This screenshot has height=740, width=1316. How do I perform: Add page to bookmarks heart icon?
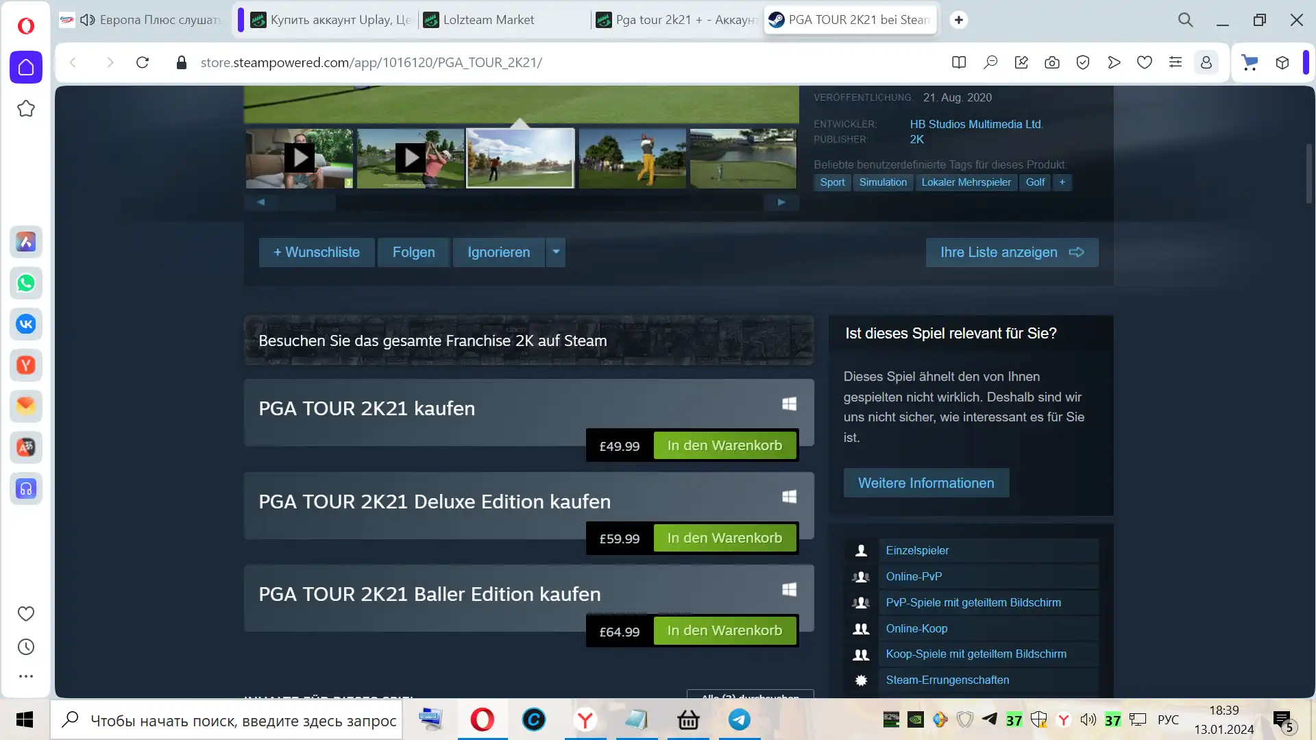1145,62
